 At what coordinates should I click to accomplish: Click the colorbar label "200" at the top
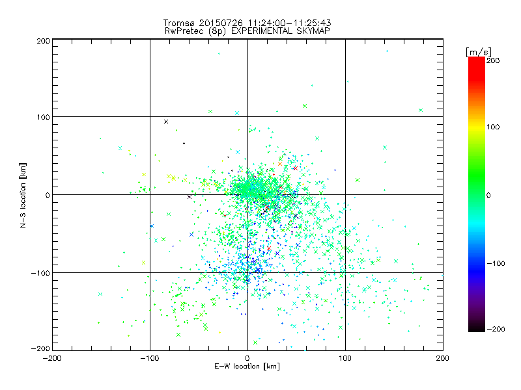point(493,60)
